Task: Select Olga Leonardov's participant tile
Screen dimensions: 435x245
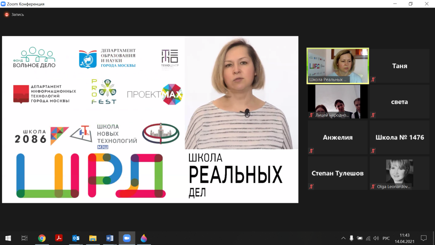Action: pos(399,172)
